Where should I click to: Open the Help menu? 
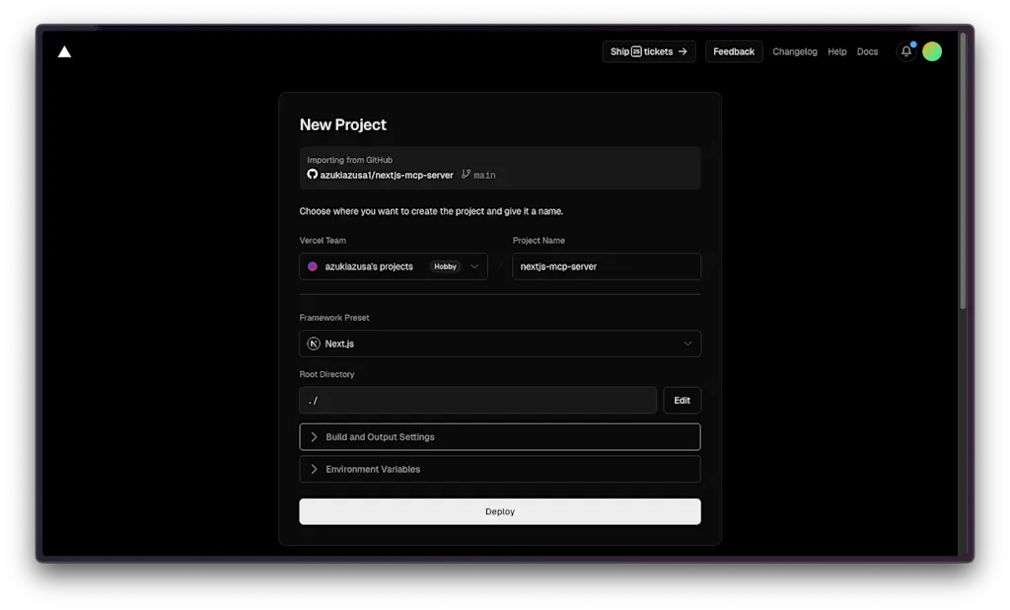click(836, 51)
